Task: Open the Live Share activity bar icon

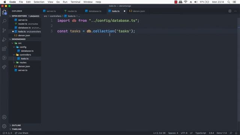Action: [x=4, y=67]
